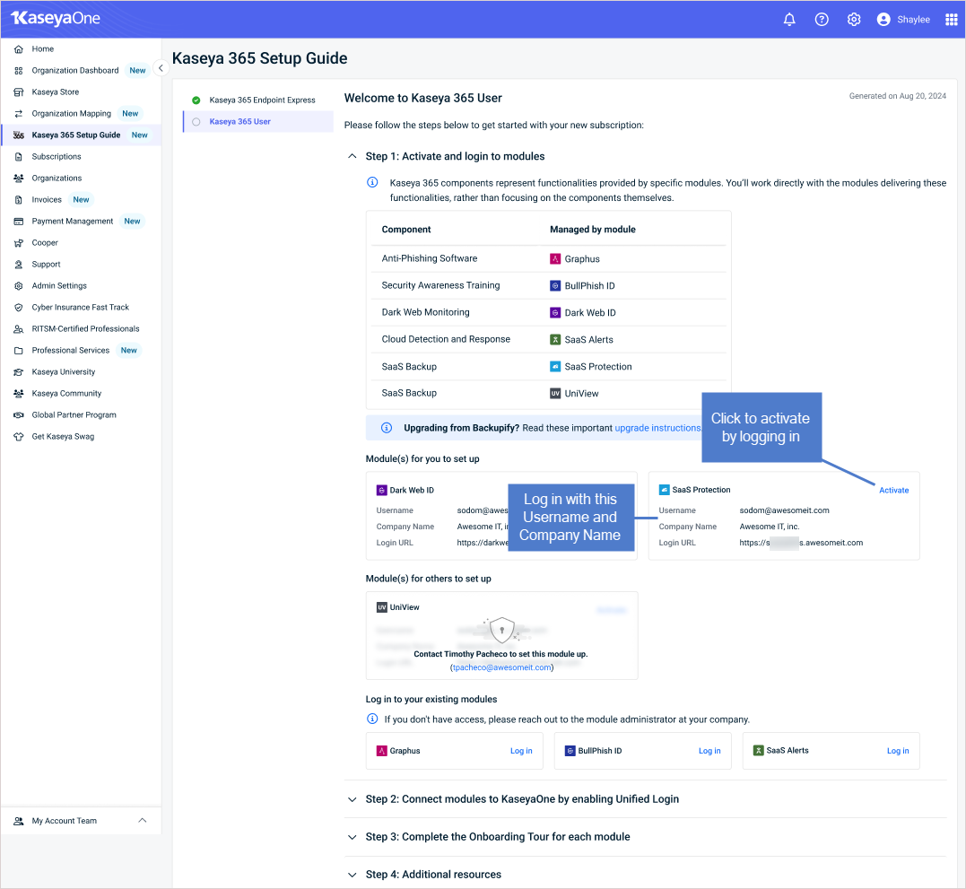Open My Account Team section
The width and height of the screenshot is (966, 889).
(81, 821)
